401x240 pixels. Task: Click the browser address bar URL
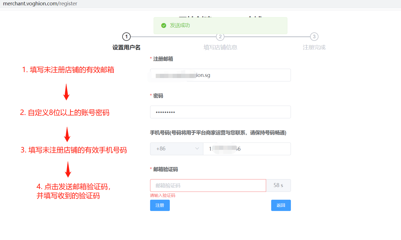(x=40, y=4)
